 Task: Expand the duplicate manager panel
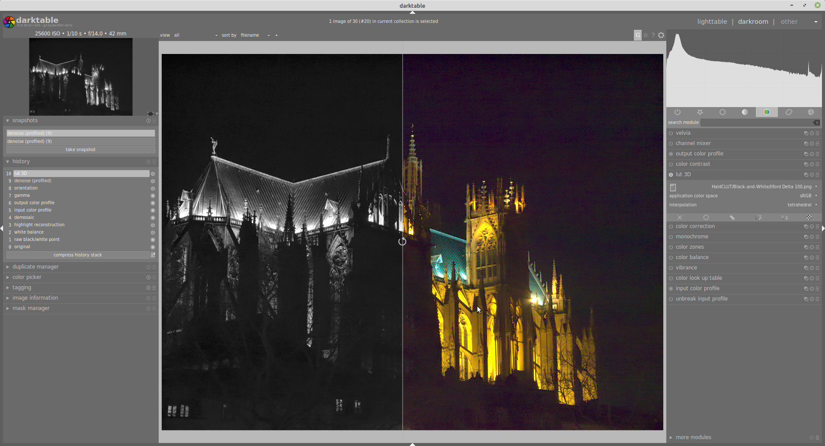pos(8,267)
